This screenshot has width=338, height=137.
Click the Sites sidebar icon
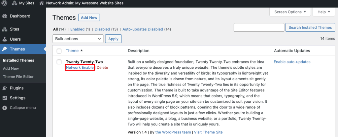[5, 29]
